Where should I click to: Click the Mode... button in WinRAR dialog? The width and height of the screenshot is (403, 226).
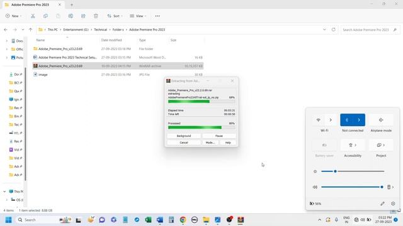(210, 143)
